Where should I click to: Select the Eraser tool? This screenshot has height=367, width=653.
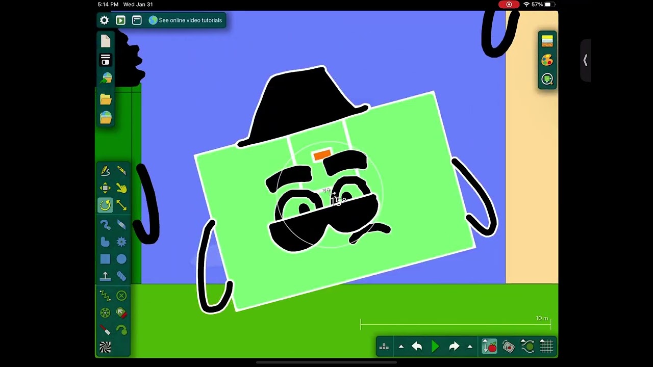click(121, 225)
